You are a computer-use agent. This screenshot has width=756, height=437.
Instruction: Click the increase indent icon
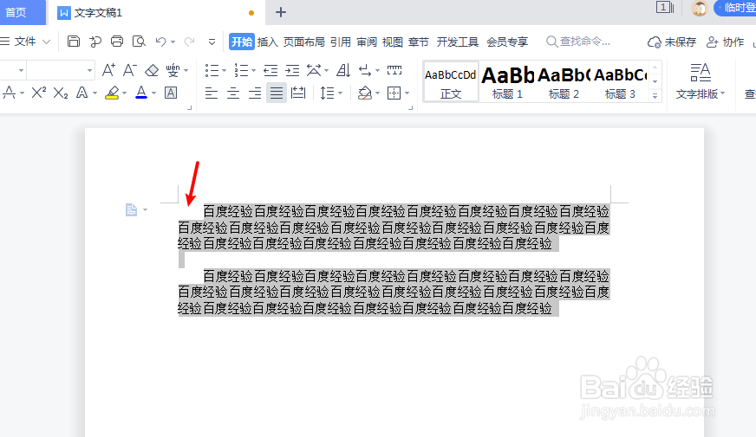pyautogui.click(x=292, y=71)
